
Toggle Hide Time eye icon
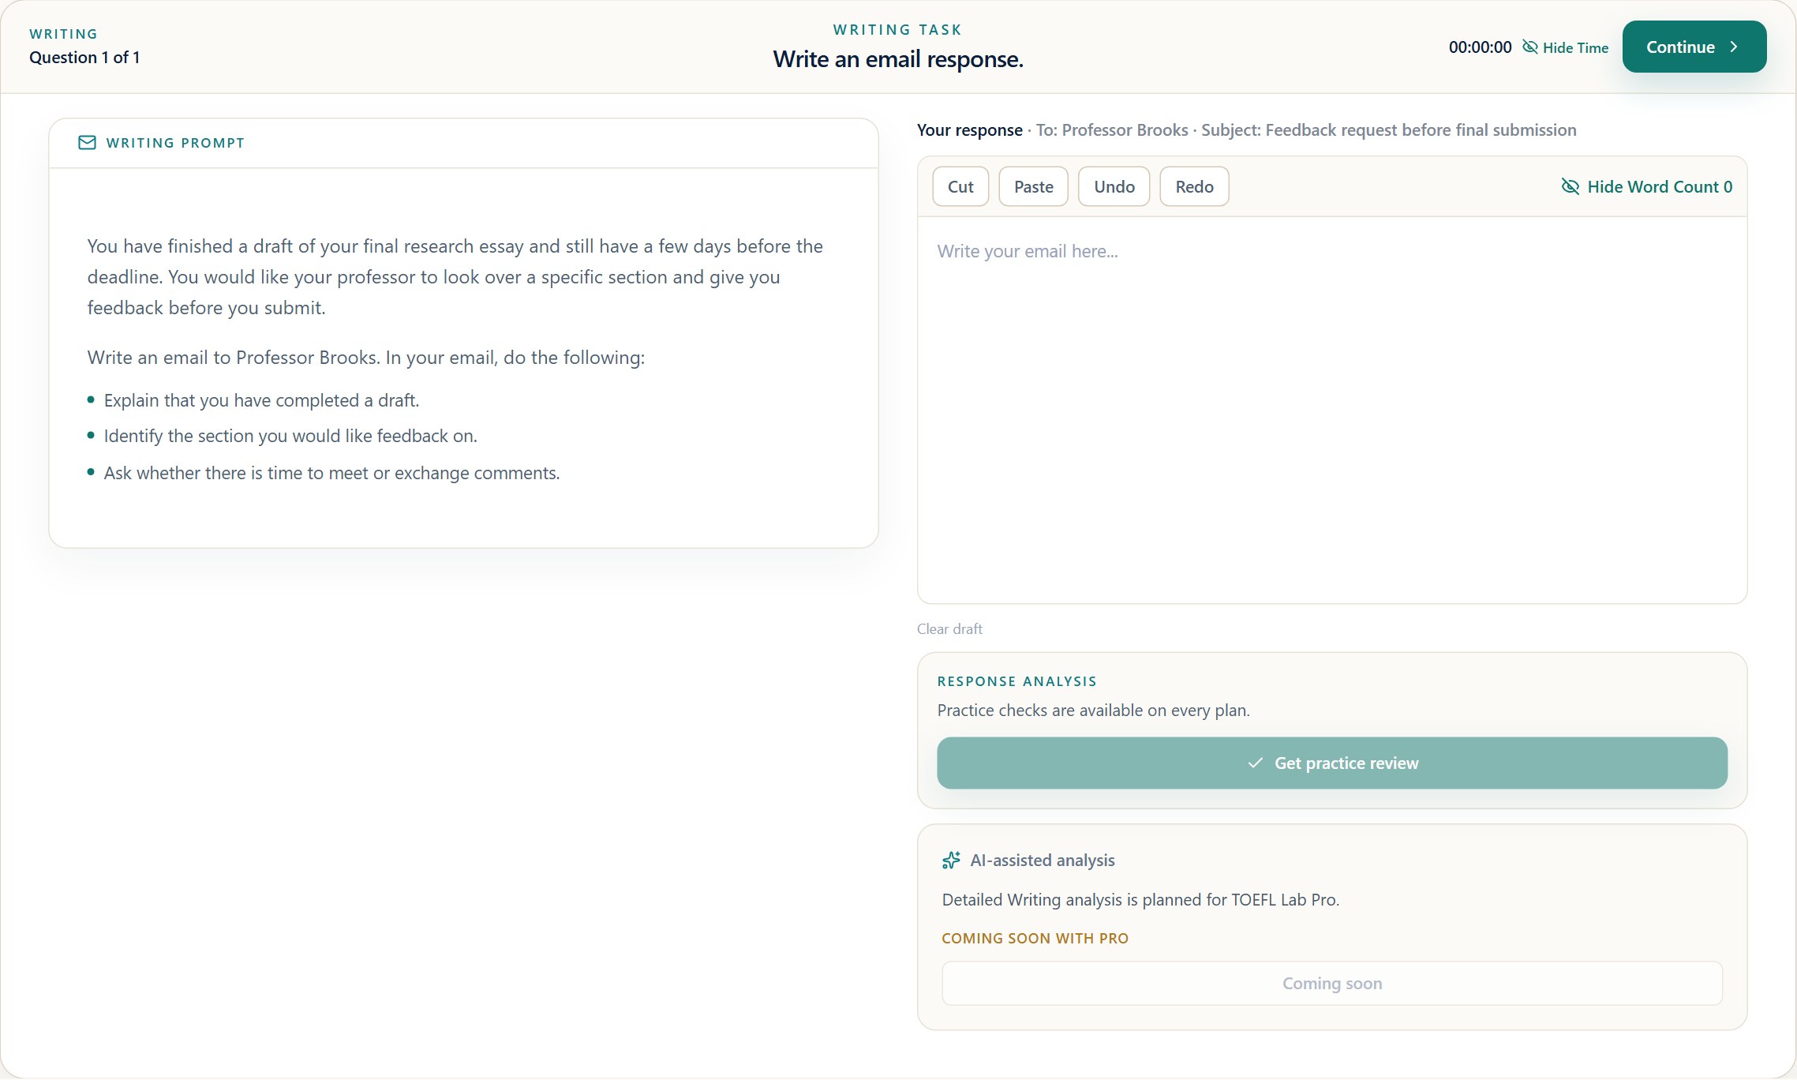point(1529,47)
